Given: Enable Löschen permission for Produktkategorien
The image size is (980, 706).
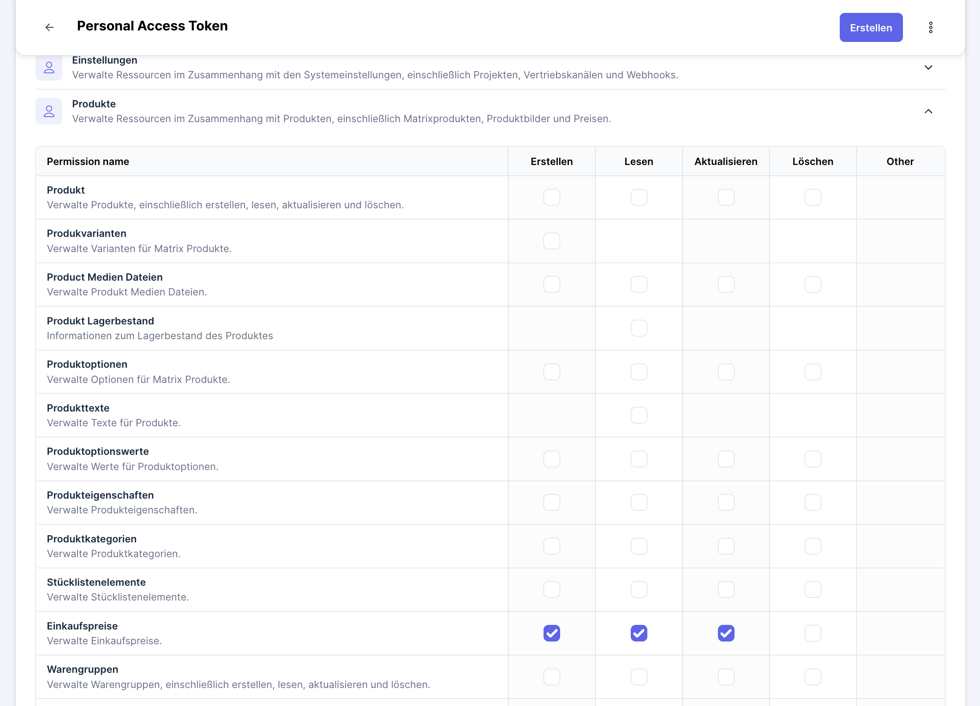Looking at the screenshot, I should [813, 546].
